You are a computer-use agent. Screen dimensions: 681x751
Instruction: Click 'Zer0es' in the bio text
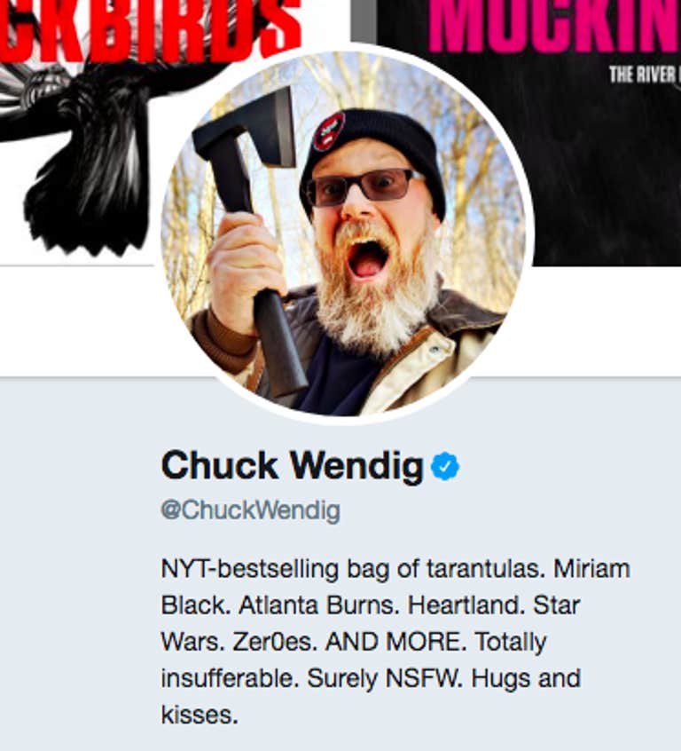[x=274, y=642]
